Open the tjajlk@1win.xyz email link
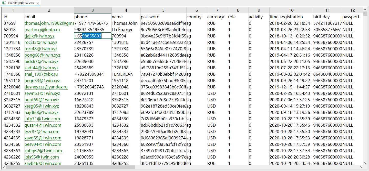The height and width of the screenshot is (171, 369). 40,36
